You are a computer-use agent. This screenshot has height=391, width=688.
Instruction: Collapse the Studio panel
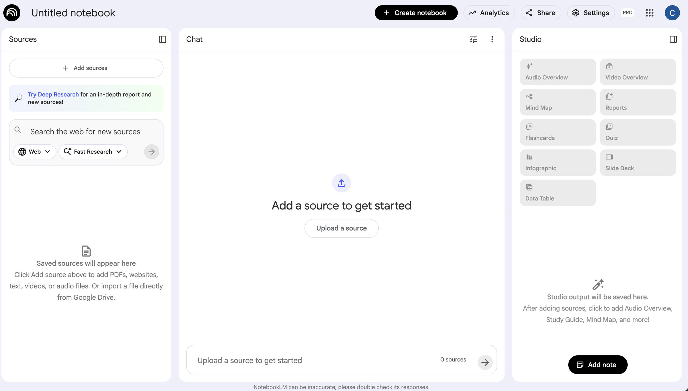point(673,39)
